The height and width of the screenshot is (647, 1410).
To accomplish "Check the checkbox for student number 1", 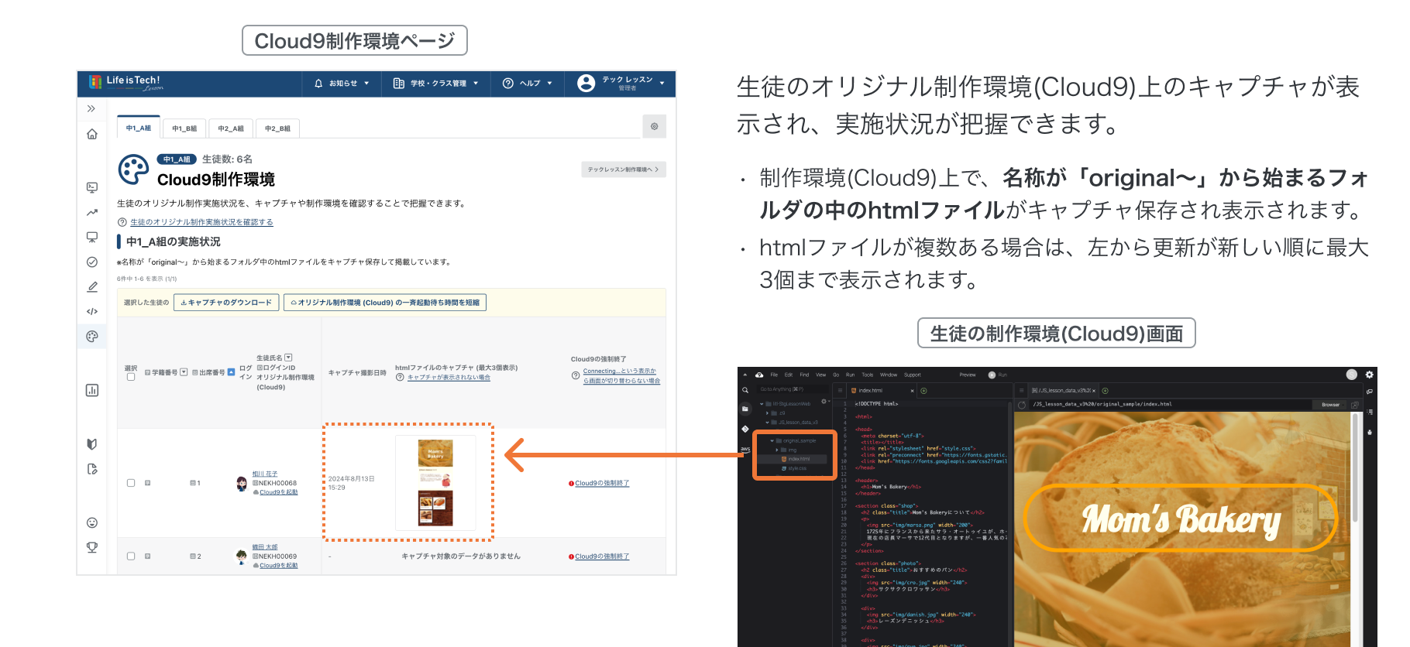I will click(131, 483).
